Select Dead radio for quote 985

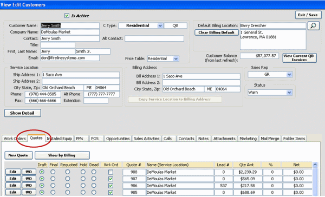[94, 192]
